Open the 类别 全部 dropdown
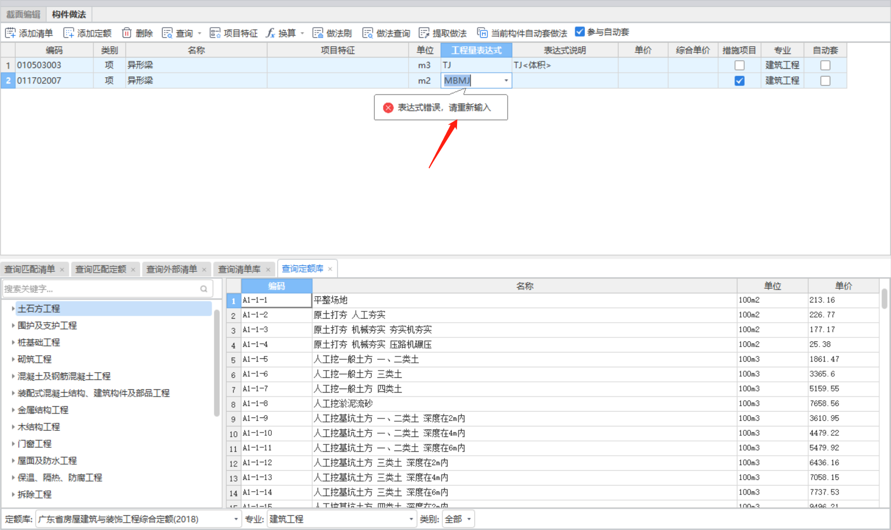Image resolution: width=891 pixels, height=530 pixels. 458,519
